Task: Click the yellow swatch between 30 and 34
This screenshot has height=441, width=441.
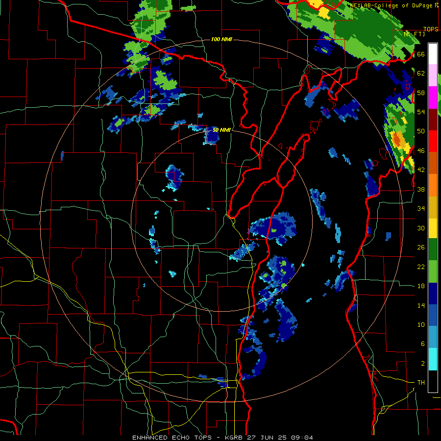Action: (x=433, y=228)
